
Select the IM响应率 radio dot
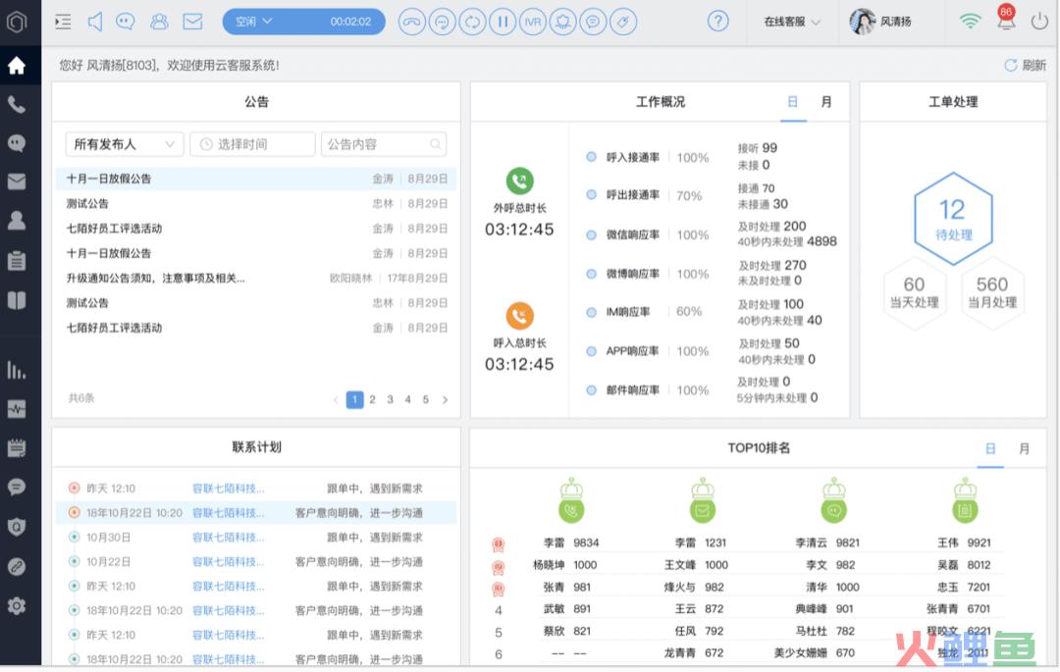click(592, 311)
